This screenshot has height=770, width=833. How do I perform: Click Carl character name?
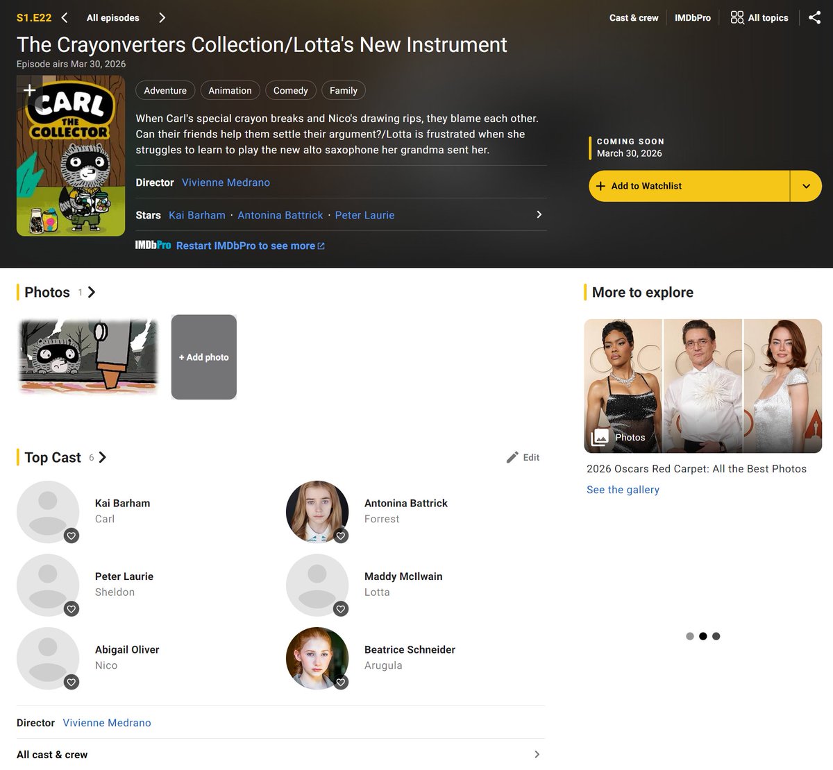105,519
